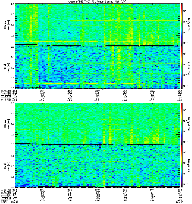Click the '2013' year label
192x204 pixels.
(3, 202)
